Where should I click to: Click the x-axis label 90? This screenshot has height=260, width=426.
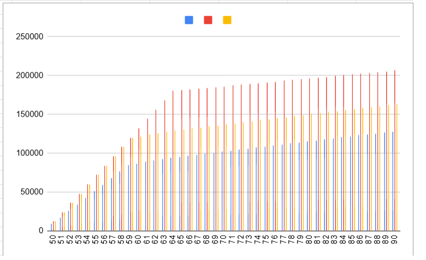tap(394, 239)
